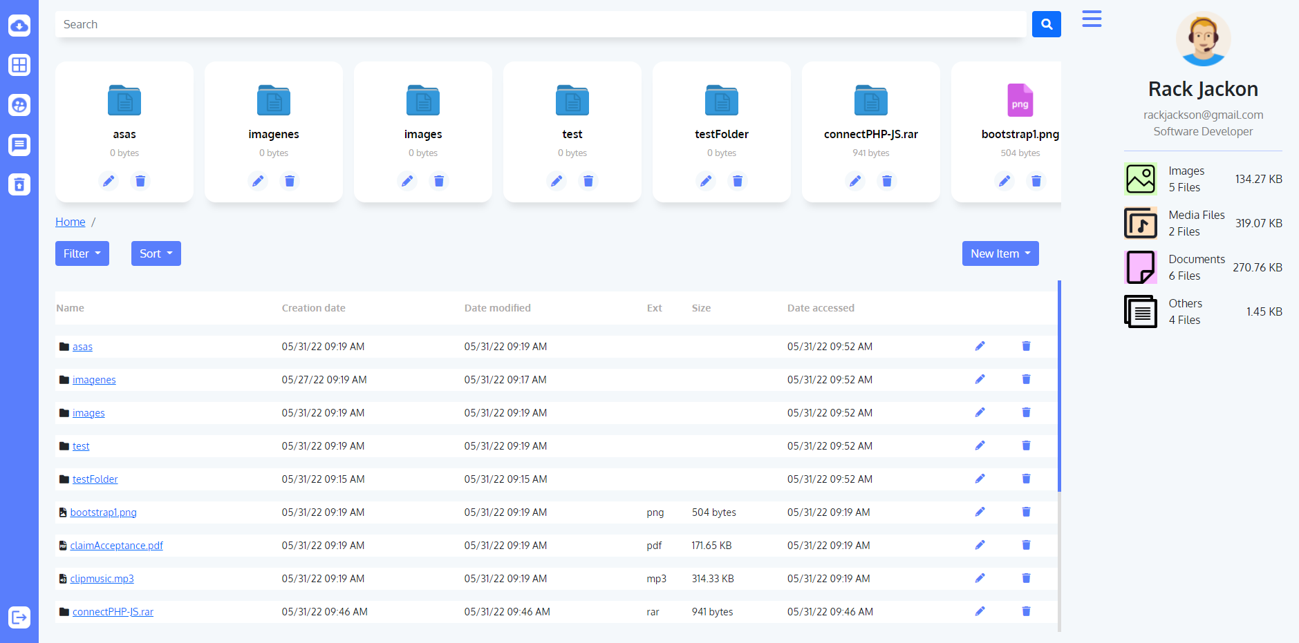Click the Ext column header
The height and width of the screenshot is (643, 1299).
(x=654, y=308)
